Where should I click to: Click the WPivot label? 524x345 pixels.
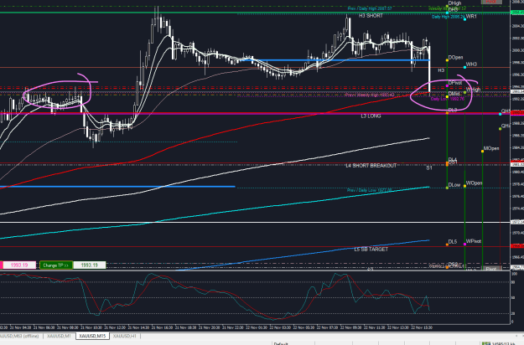coord(474,241)
